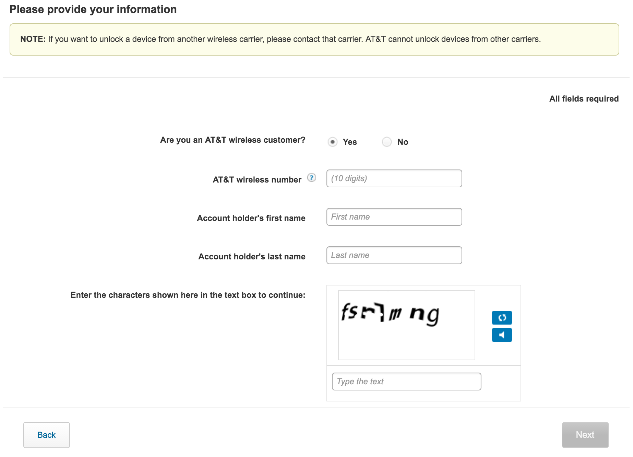Refresh the captcha image
Image resolution: width=633 pixels, height=457 pixels.
(502, 318)
